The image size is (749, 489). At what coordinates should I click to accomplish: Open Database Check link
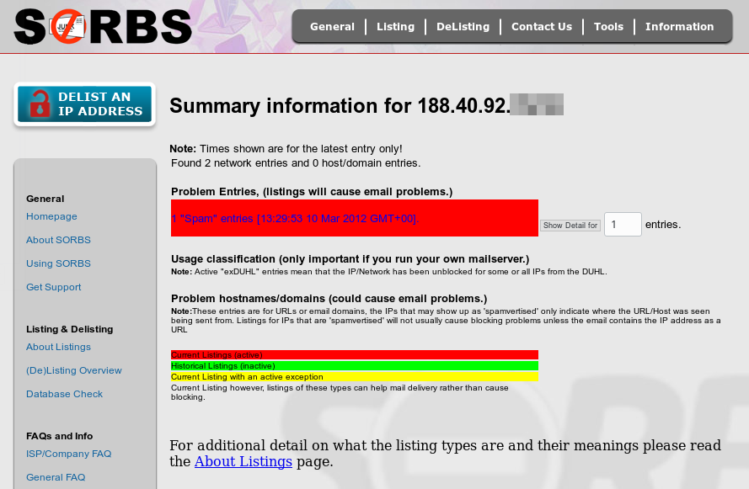pyautogui.click(x=65, y=394)
